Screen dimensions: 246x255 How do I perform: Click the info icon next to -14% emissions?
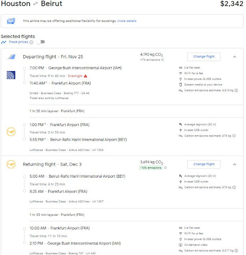(165, 168)
